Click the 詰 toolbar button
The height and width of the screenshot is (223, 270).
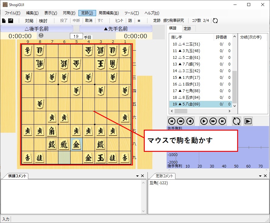pyautogui.click(x=130, y=21)
